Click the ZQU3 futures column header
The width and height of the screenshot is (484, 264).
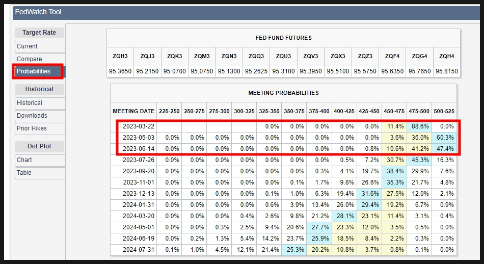(x=283, y=56)
